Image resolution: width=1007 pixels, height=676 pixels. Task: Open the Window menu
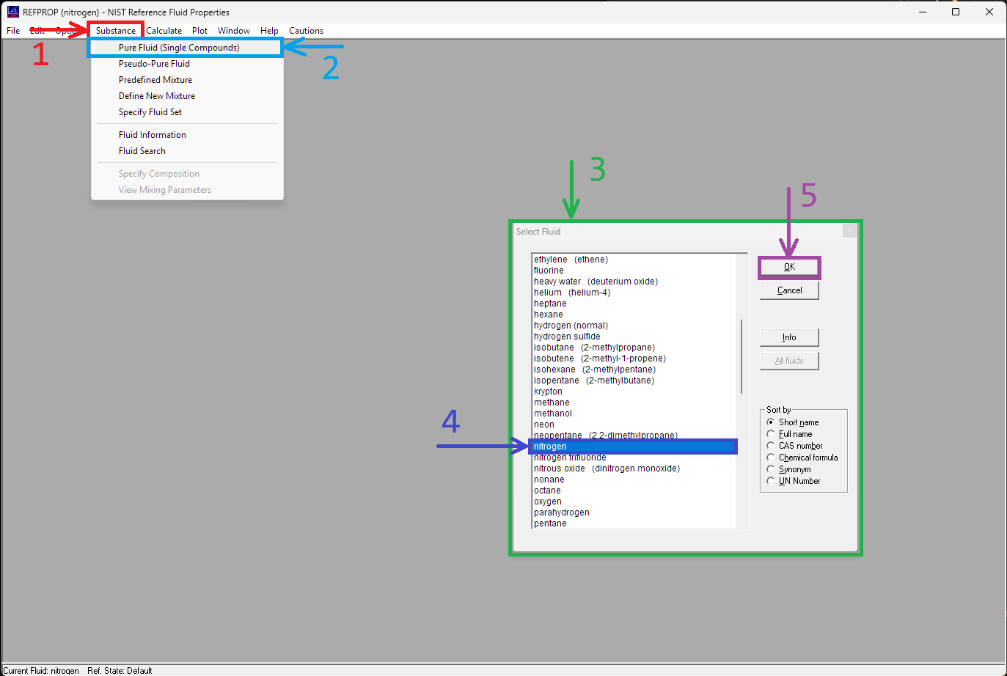(x=234, y=31)
